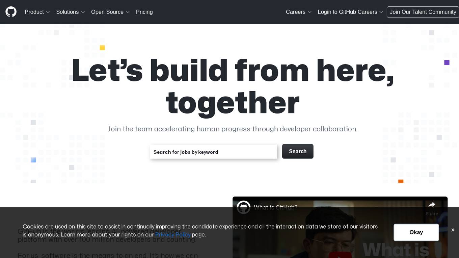Open the GitHub channel avatar in the video

pos(243,207)
